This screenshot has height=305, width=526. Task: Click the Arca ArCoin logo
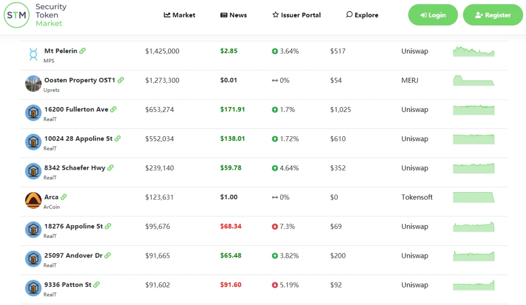click(33, 200)
